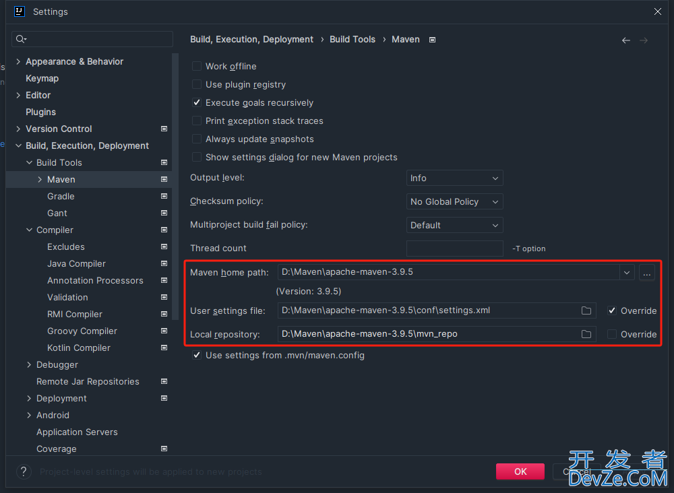Select Android in settings tree
This screenshot has width=674, height=493.
click(53, 416)
